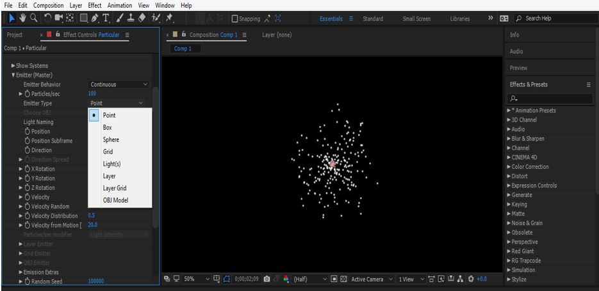Switch to the Small Screen workspace

[x=416, y=19]
